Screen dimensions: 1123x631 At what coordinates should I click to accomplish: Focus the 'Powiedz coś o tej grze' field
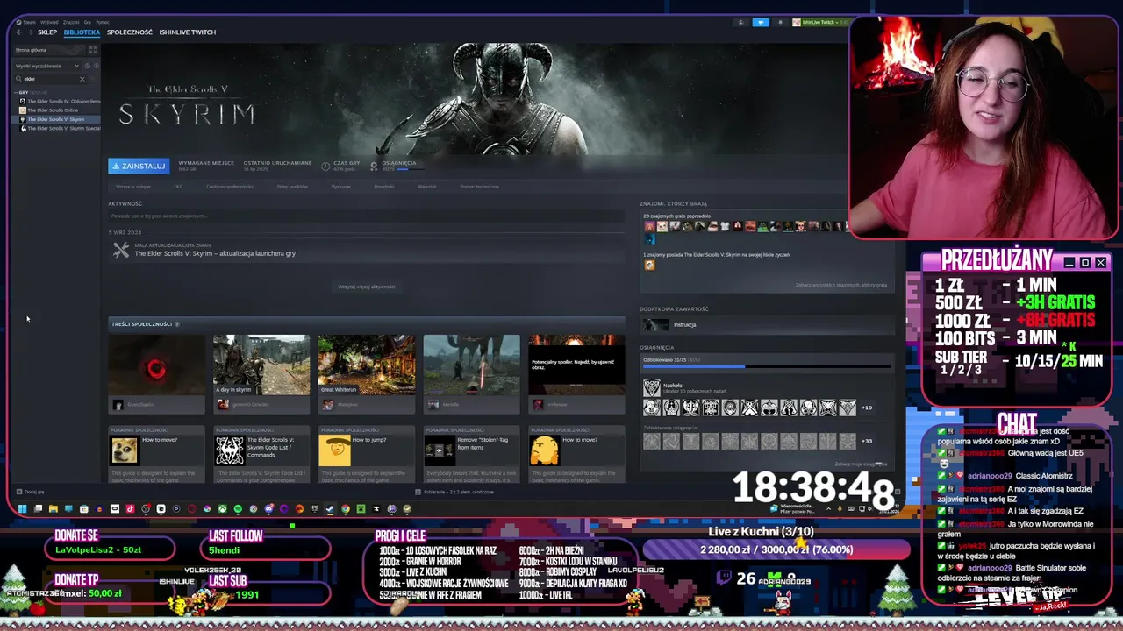coord(367,216)
